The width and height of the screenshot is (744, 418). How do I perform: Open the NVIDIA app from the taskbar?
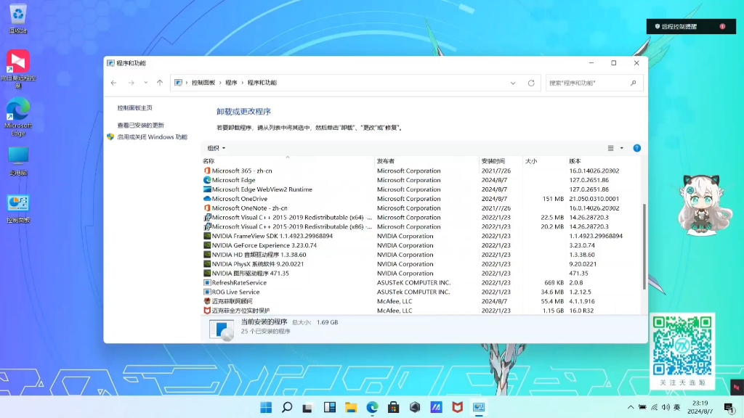click(x=416, y=407)
